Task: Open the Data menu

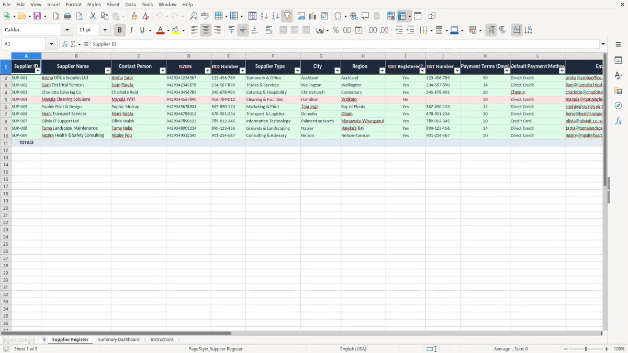Action: [130, 4]
